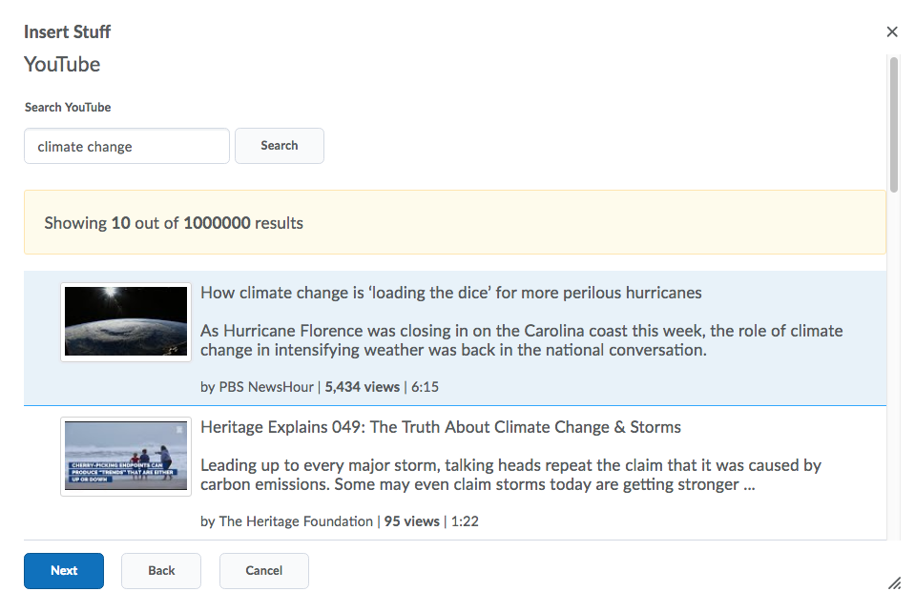Viewport: 915px width, 612px height.
Task: Select the hurricane satellite video thumbnail
Action: 126,321
